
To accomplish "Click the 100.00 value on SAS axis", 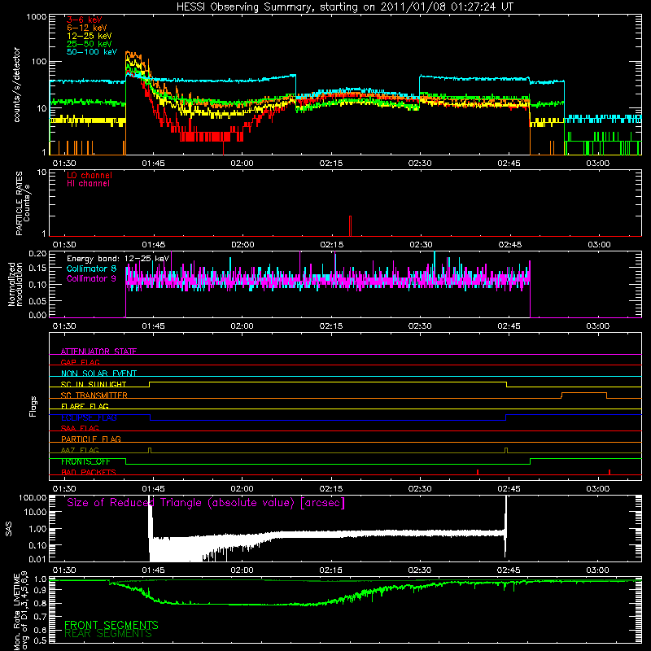I will click(33, 497).
